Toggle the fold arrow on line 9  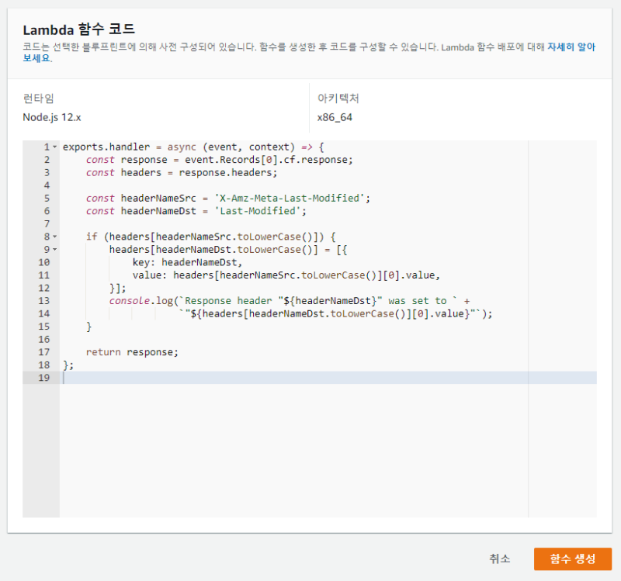(54, 250)
